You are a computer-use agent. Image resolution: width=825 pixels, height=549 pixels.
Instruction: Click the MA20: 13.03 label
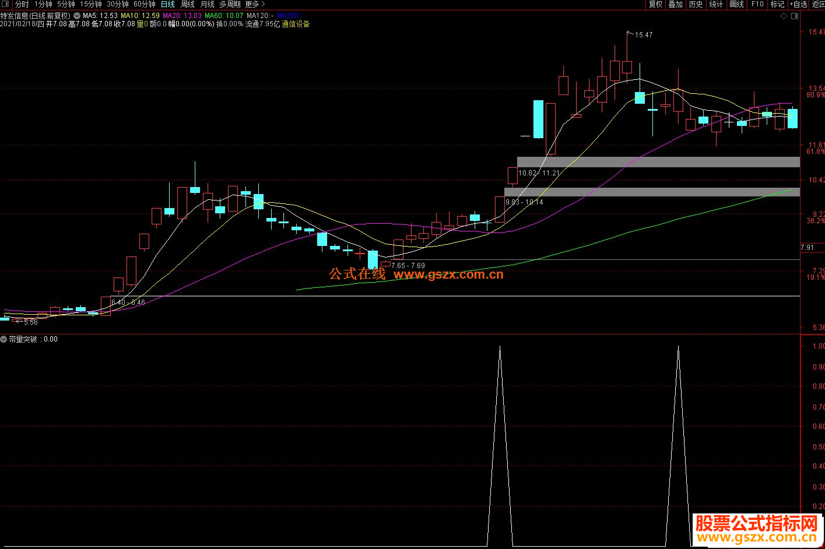tap(182, 16)
